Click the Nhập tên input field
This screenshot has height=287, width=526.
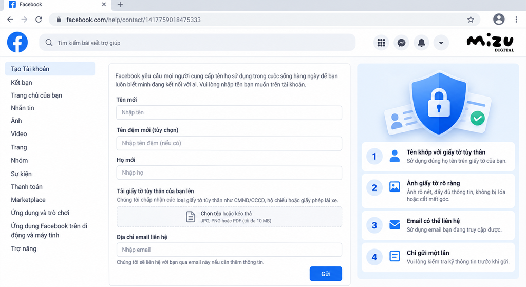[x=229, y=112]
